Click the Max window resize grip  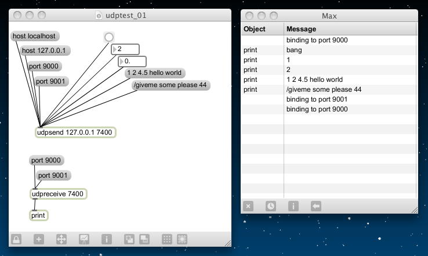[x=414, y=210]
